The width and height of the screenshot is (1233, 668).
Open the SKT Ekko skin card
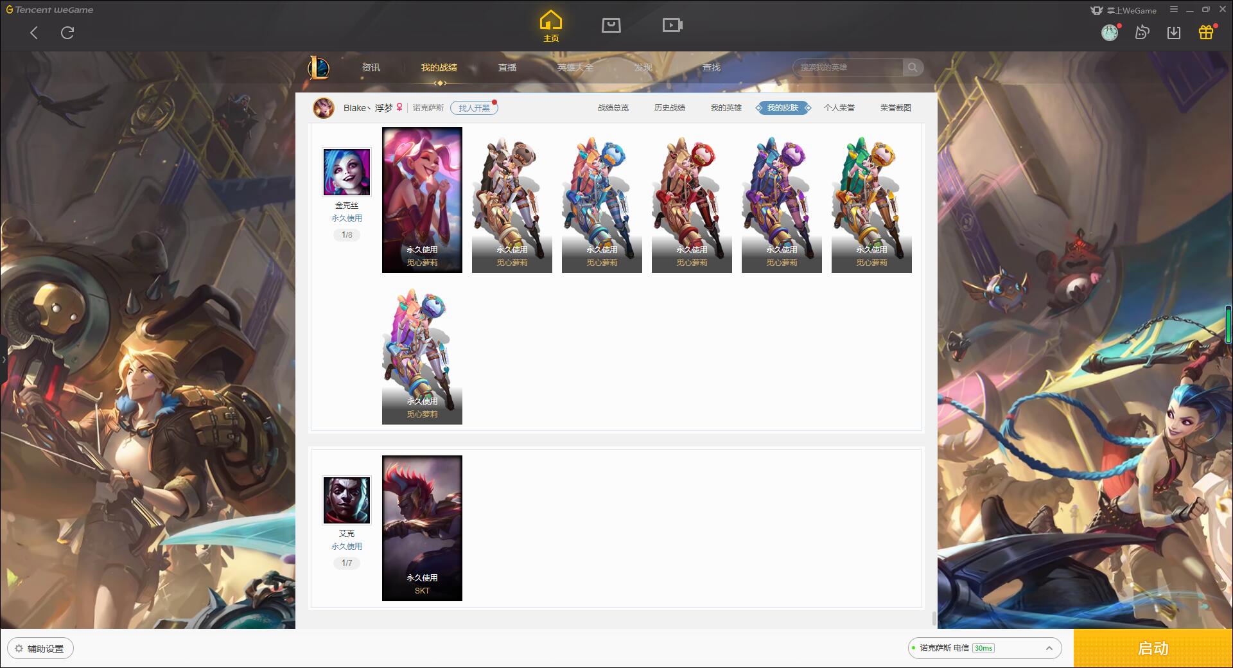pos(422,528)
